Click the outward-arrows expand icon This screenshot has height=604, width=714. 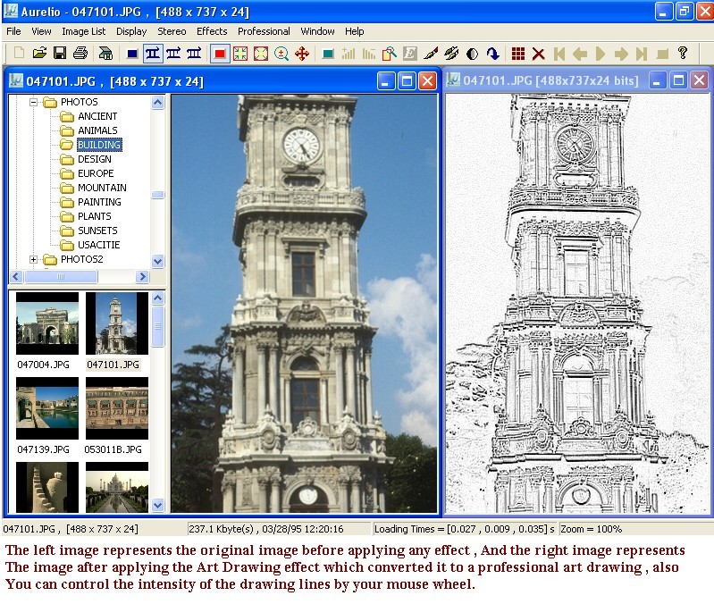pos(260,54)
